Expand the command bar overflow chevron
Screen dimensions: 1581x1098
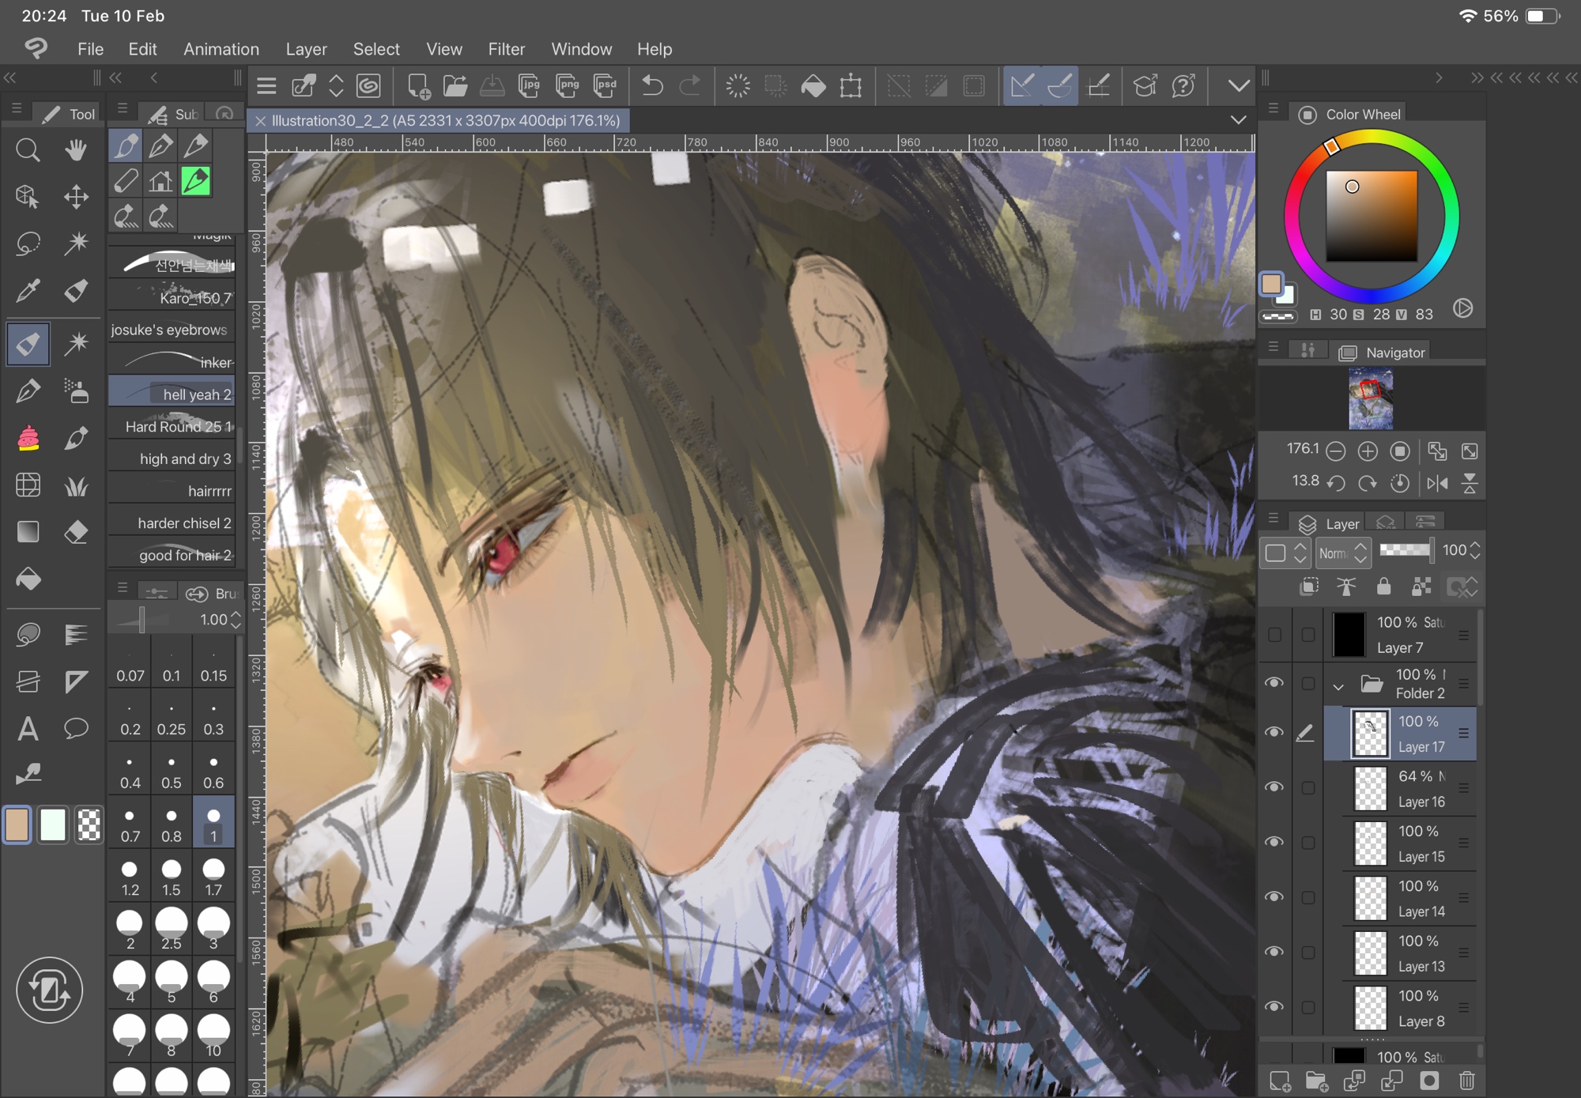pos(1238,85)
